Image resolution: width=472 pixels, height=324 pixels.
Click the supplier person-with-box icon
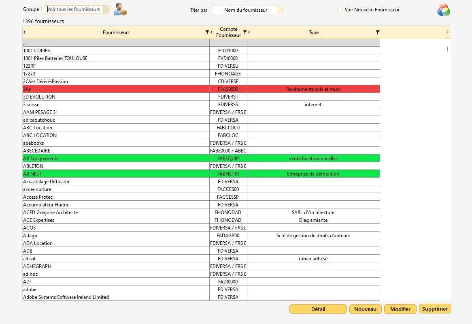120,9
